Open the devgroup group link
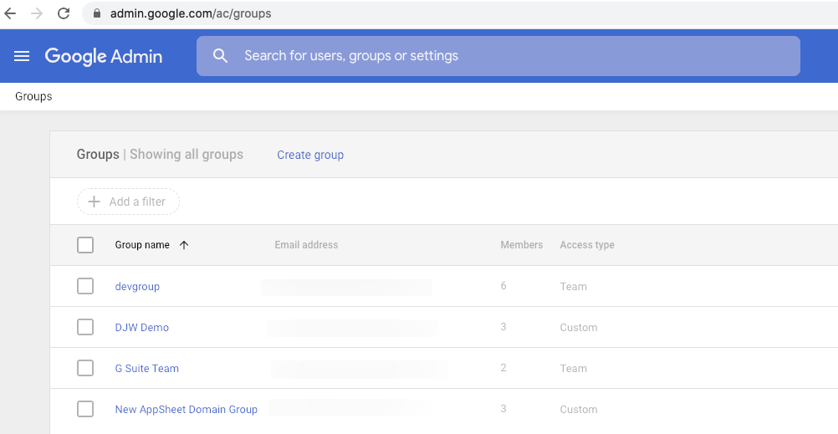Screen dimensions: 838x434 (137, 287)
